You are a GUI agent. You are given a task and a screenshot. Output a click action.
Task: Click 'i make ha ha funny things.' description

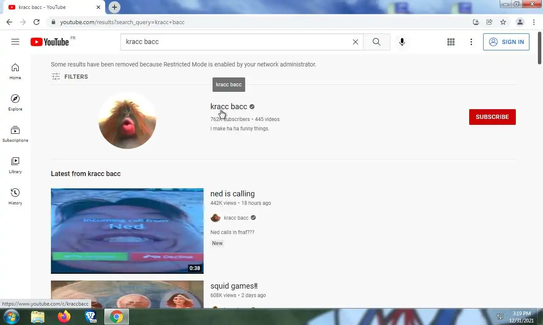tap(240, 129)
